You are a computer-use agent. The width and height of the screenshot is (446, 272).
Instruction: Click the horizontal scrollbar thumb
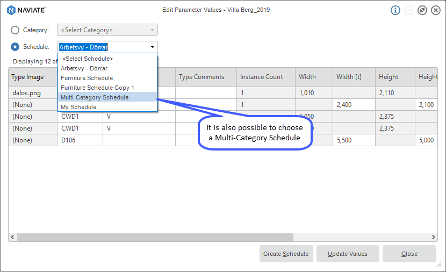coord(155,237)
